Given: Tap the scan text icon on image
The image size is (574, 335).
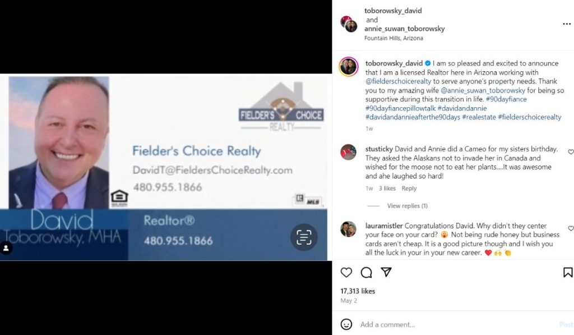Looking at the screenshot, I should (x=304, y=237).
